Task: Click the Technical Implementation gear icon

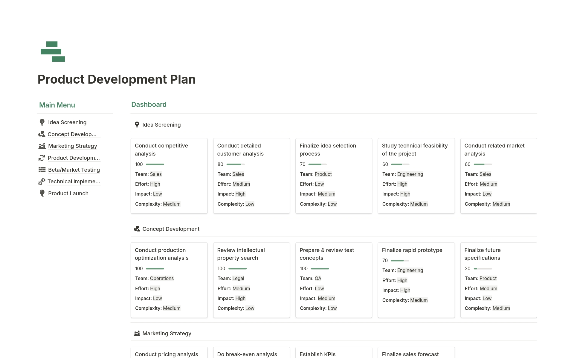Action: pyautogui.click(x=42, y=182)
